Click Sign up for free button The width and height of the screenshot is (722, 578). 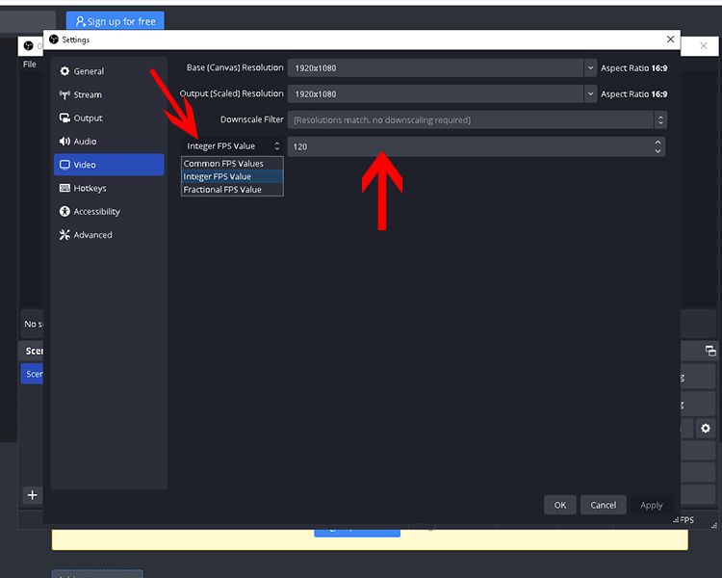coord(116,21)
